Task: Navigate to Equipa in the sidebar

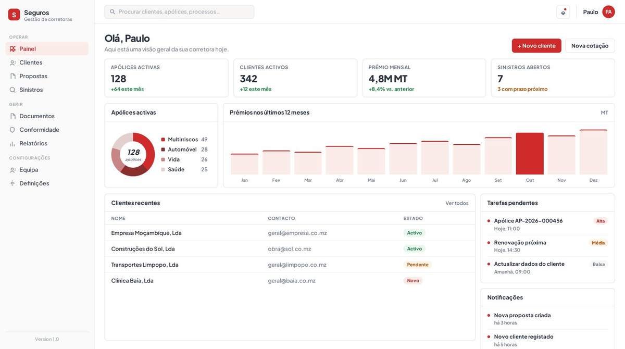Action: (47, 170)
